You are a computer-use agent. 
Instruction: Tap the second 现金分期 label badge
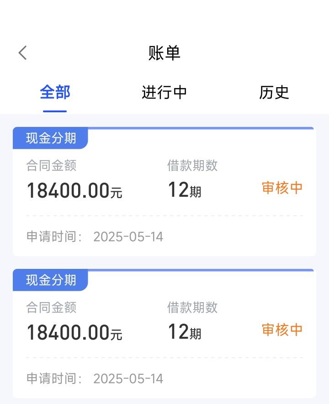51,280
